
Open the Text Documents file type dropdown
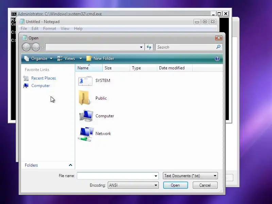coord(190,176)
